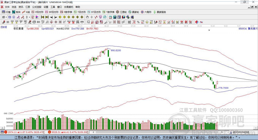This screenshot has height=140, width=258.
Task: Click the up-triangle button at volume panel's left
Action: pos(2,128)
